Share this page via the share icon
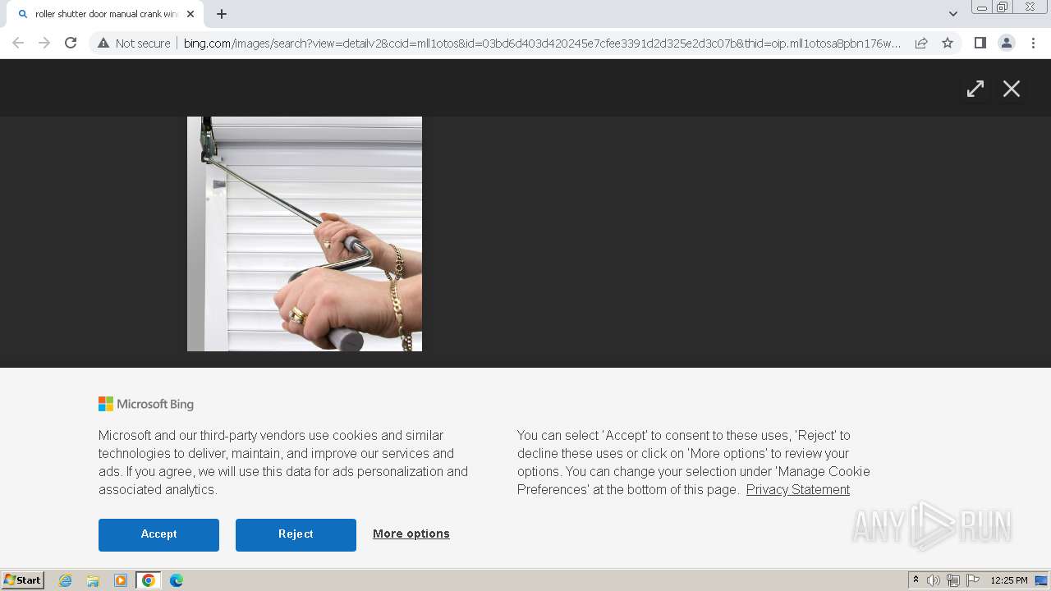1051x591 pixels. pyautogui.click(x=921, y=43)
